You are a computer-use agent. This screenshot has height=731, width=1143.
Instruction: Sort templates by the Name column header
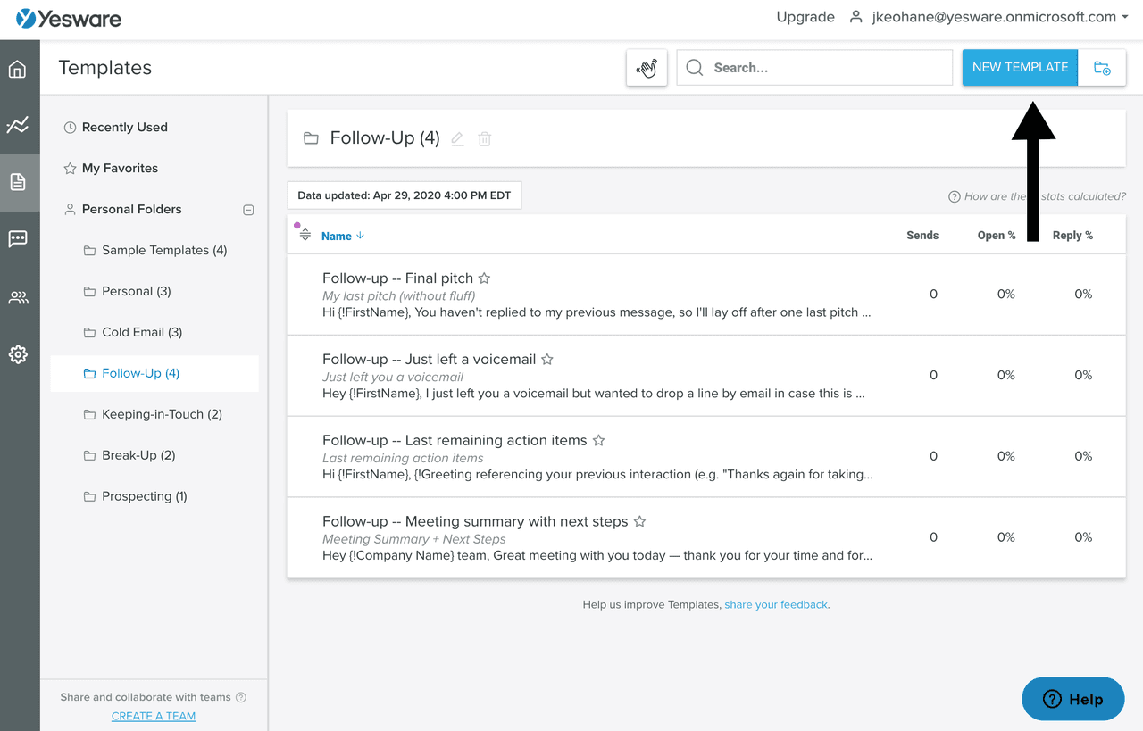tap(337, 236)
